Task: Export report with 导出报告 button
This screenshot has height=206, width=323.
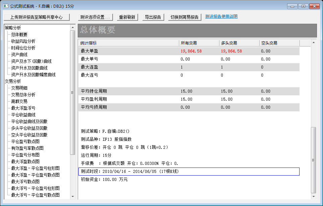Action: 152,17
